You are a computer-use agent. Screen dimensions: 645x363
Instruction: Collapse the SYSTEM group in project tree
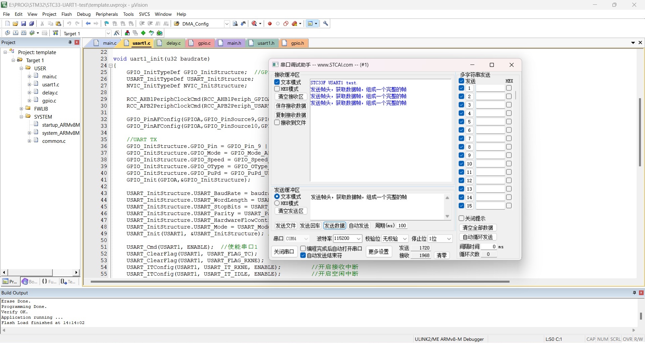click(21, 117)
